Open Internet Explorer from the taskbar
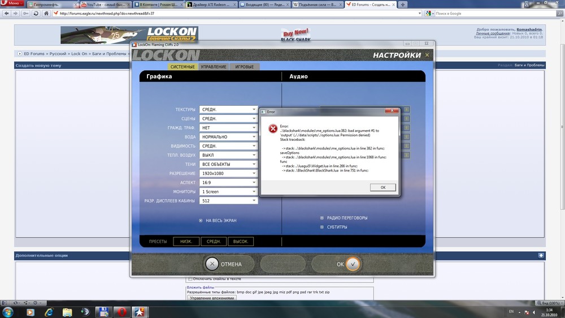The image size is (565, 318). [49, 312]
